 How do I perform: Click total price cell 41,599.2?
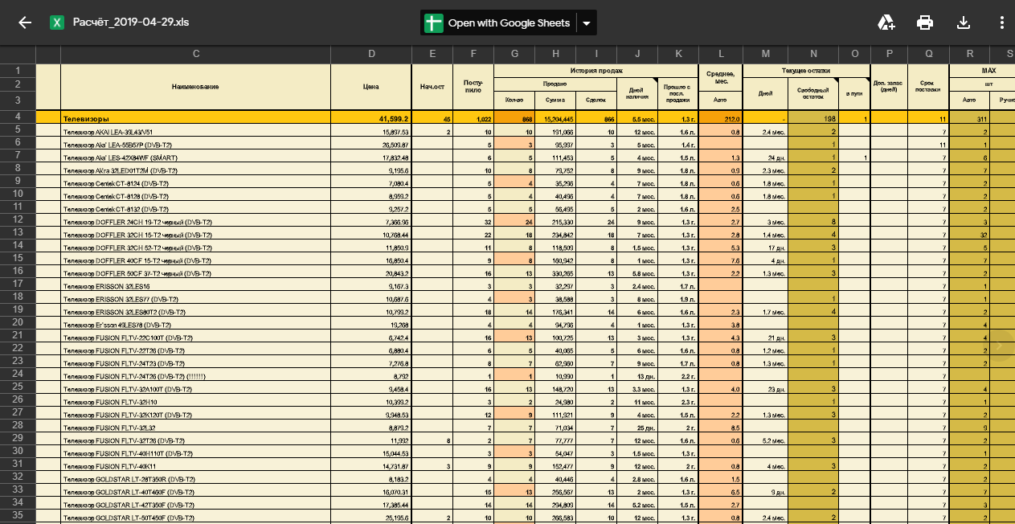371,119
